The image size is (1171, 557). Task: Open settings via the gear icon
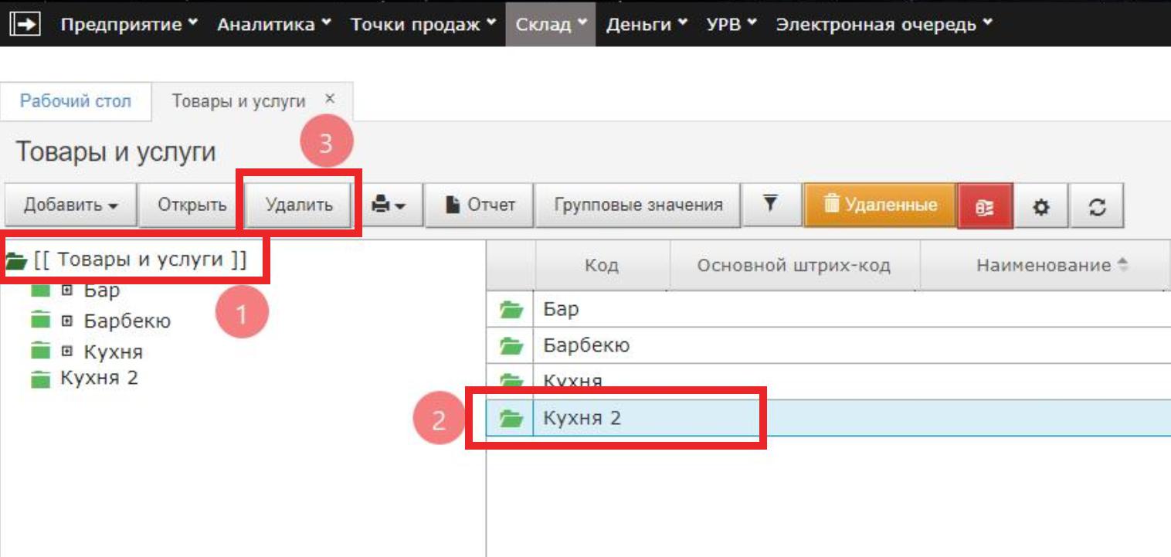[x=1041, y=206]
